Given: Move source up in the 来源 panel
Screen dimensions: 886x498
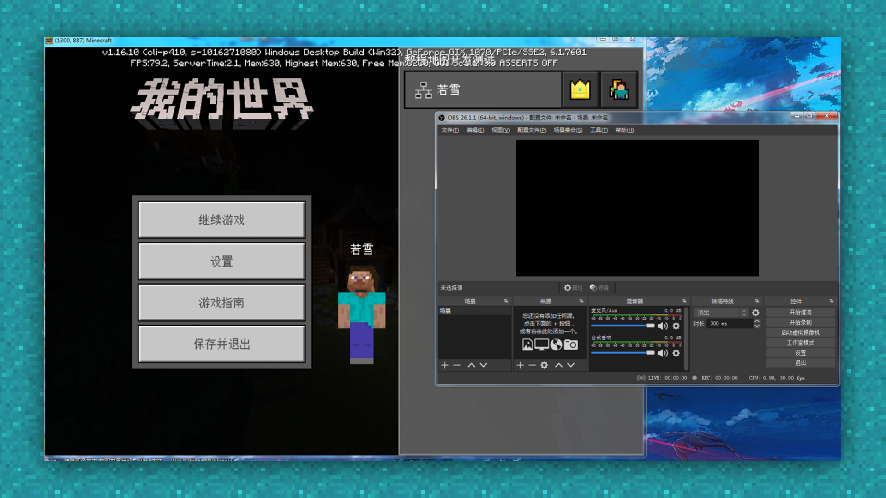Looking at the screenshot, I should click(x=559, y=365).
